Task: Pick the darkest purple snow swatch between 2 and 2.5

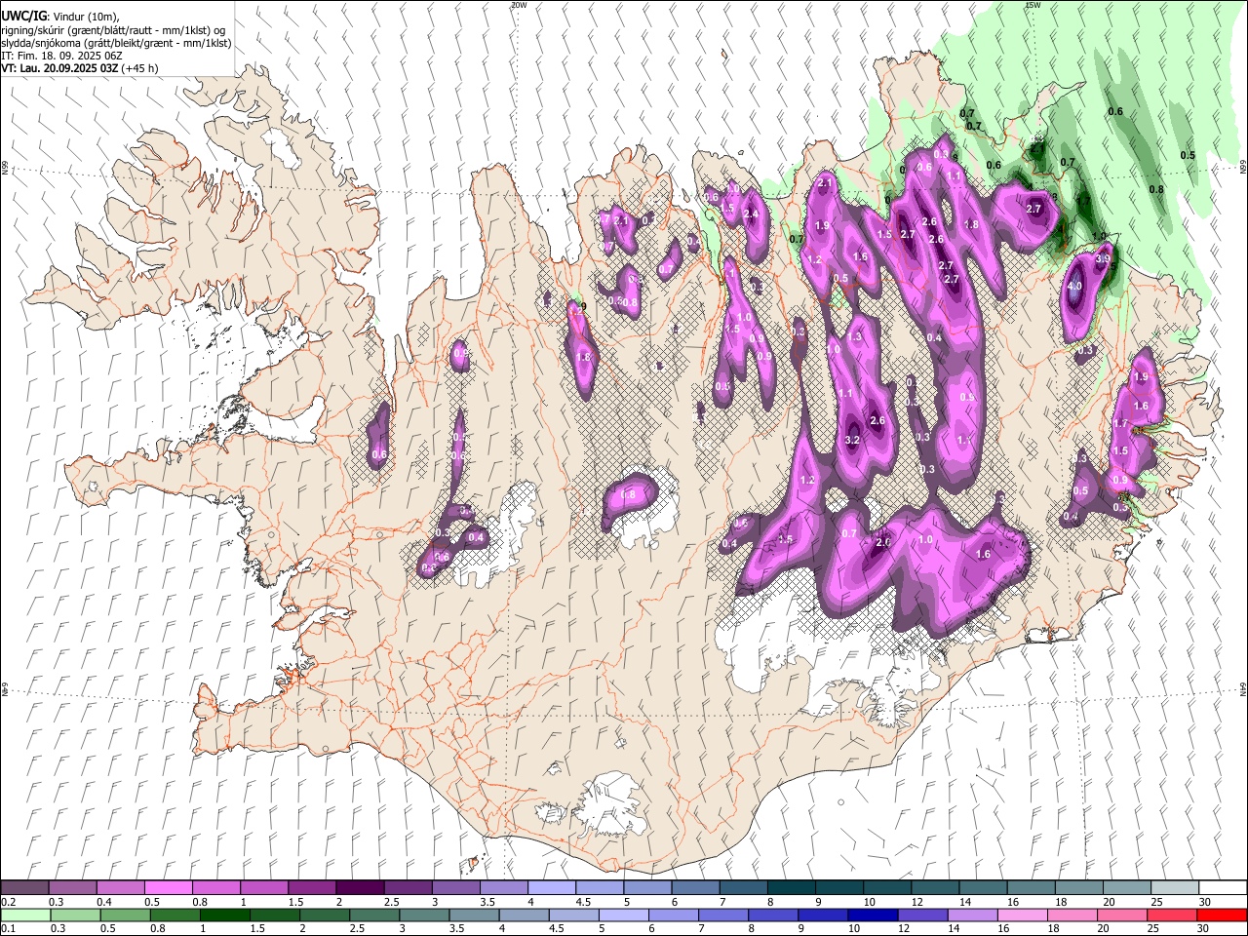Action: (360, 888)
